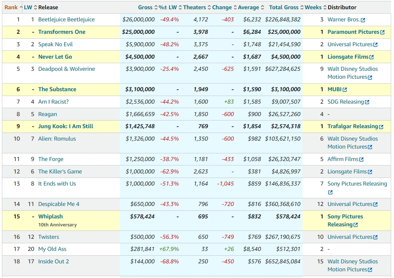Open Sony Pictures Releasing link, It Ends with Us row
The image size is (394, 278).
[357, 184]
